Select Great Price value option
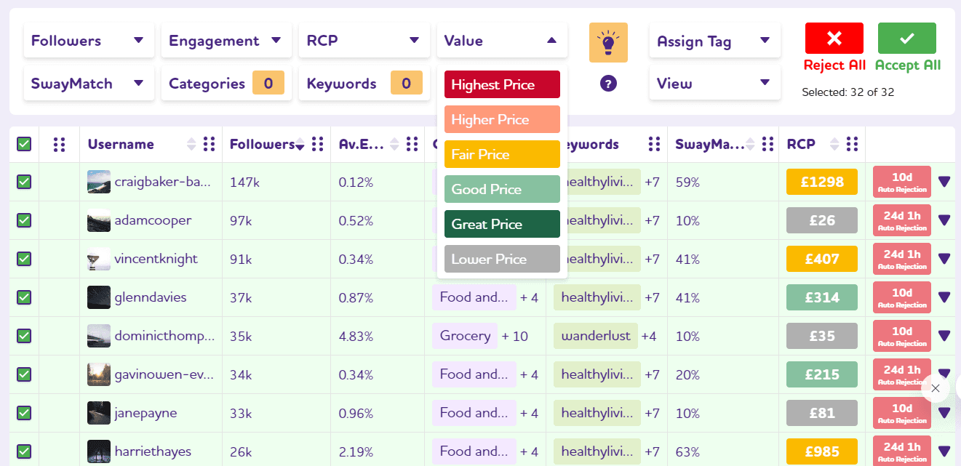 point(502,224)
